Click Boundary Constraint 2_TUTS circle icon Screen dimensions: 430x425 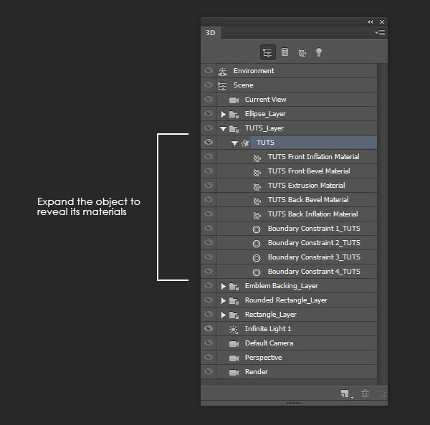(257, 243)
